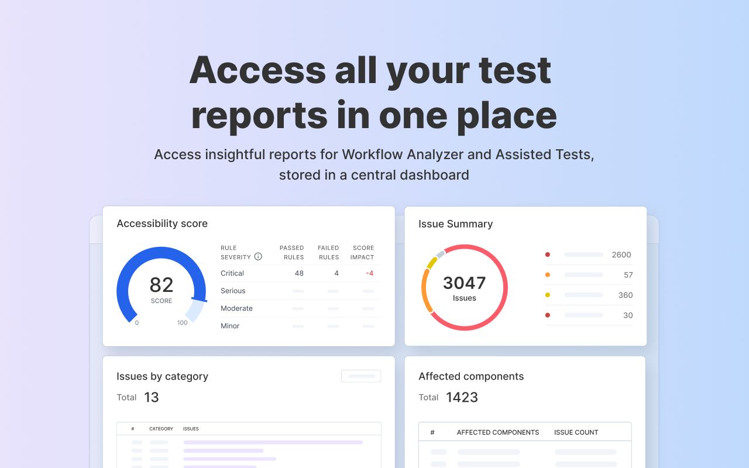The image size is (749, 468).
Task: Click the issue count 360
Action: pos(626,295)
